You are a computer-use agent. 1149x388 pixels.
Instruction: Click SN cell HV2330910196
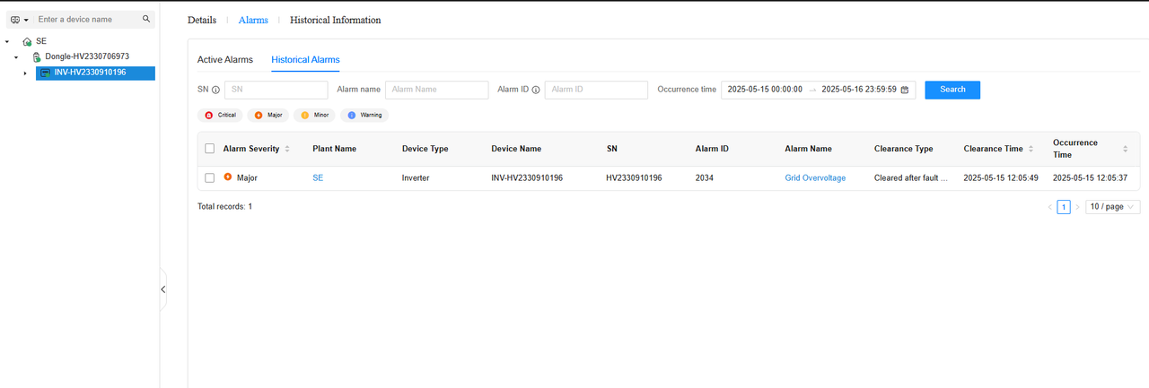(634, 177)
